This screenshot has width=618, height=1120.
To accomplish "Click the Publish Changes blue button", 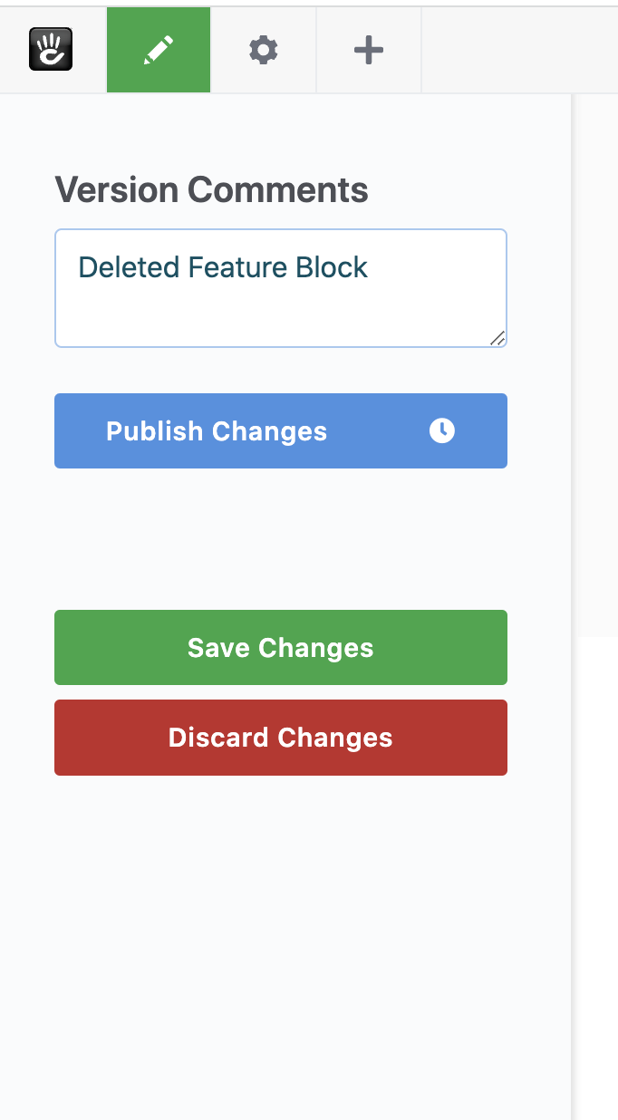I will pos(217,431).
